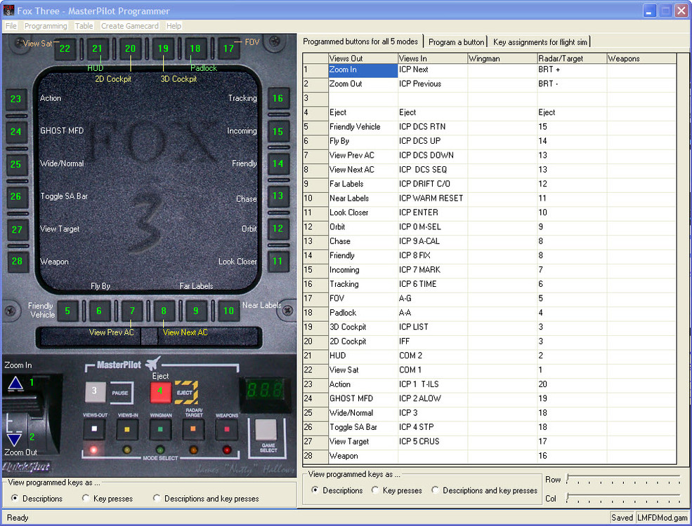Viewport: 692px width, 526px height.
Task: Click MFD button 10 Near Labels
Action: [228, 311]
